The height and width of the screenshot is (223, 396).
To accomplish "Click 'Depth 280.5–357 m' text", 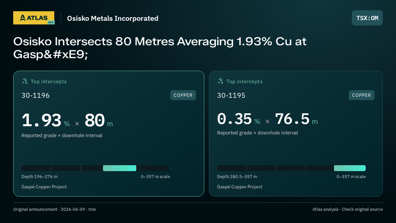I will (237, 177).
